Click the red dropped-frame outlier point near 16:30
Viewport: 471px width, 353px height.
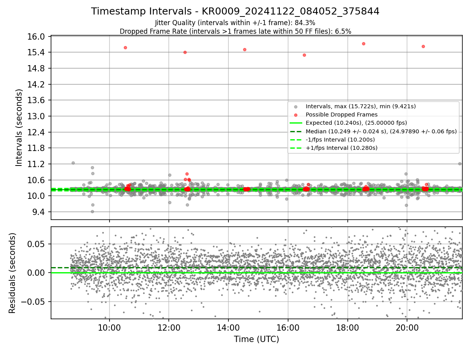click(x=304, y=55)
